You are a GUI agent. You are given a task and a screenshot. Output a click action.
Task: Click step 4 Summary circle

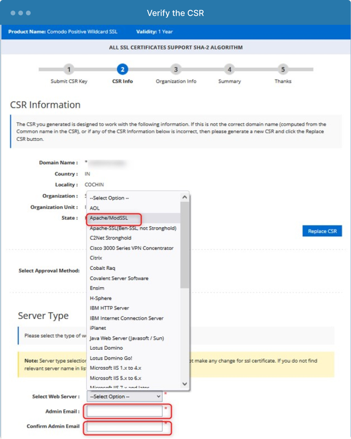229,69
